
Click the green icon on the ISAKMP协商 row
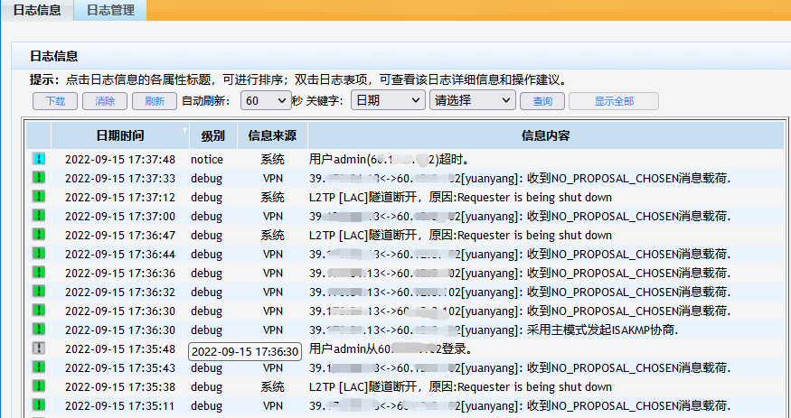(39, 330)
